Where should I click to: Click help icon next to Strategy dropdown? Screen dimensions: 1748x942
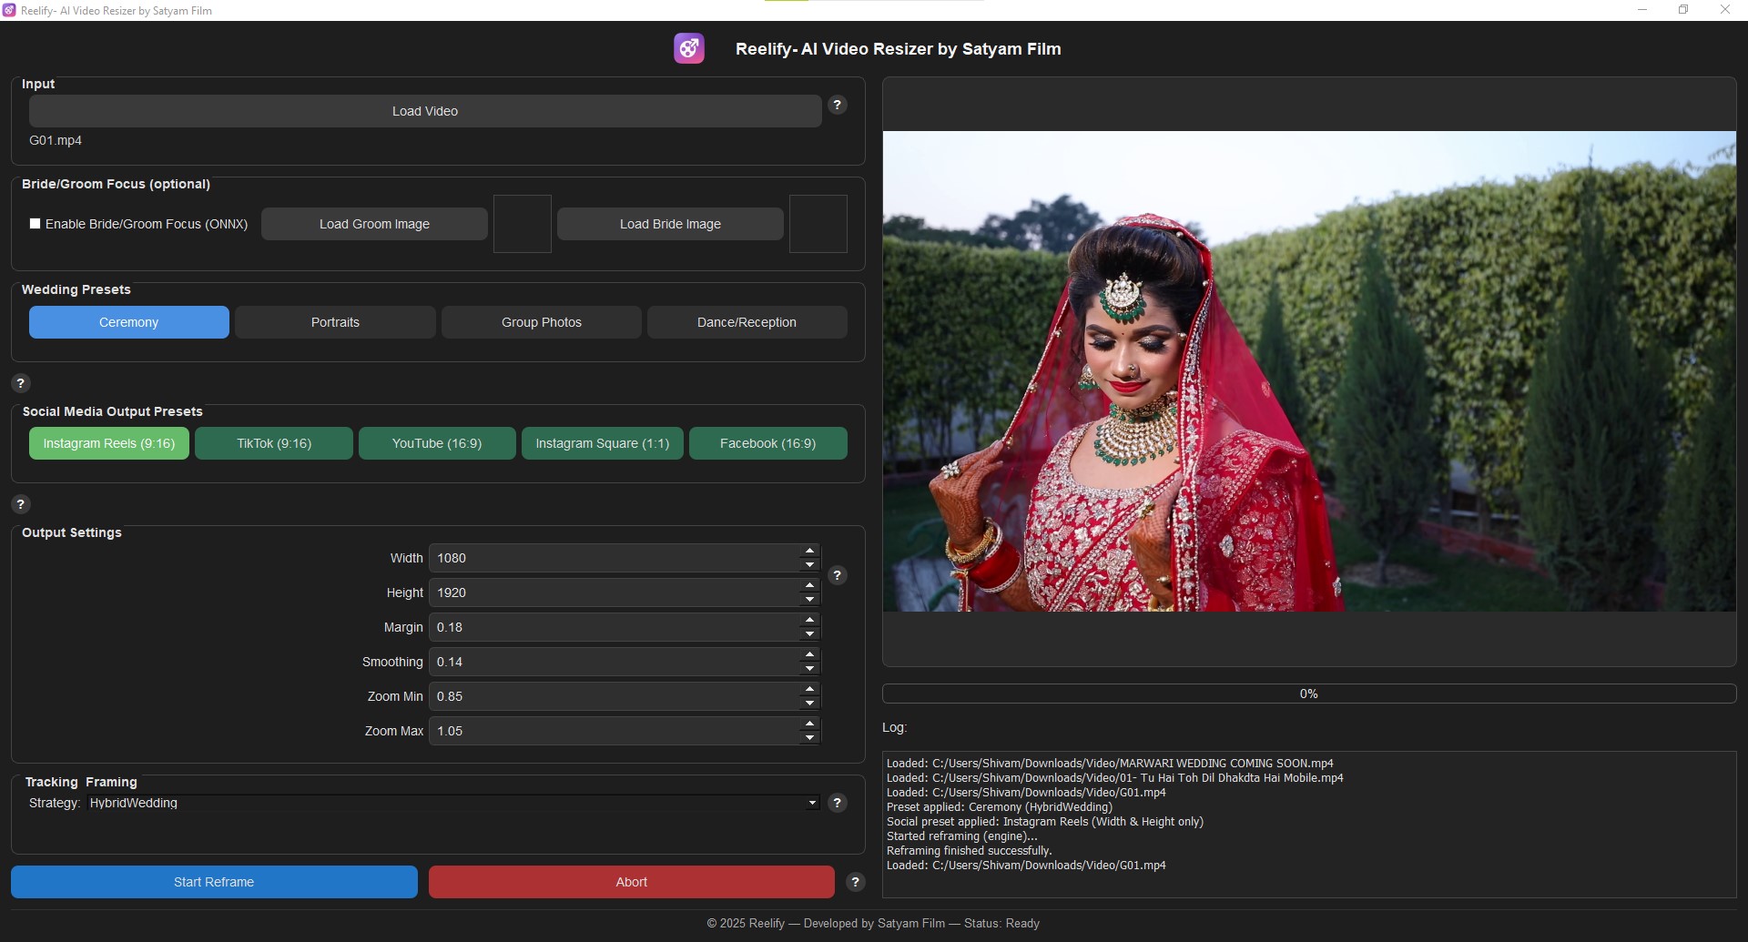tap(837, 803)
